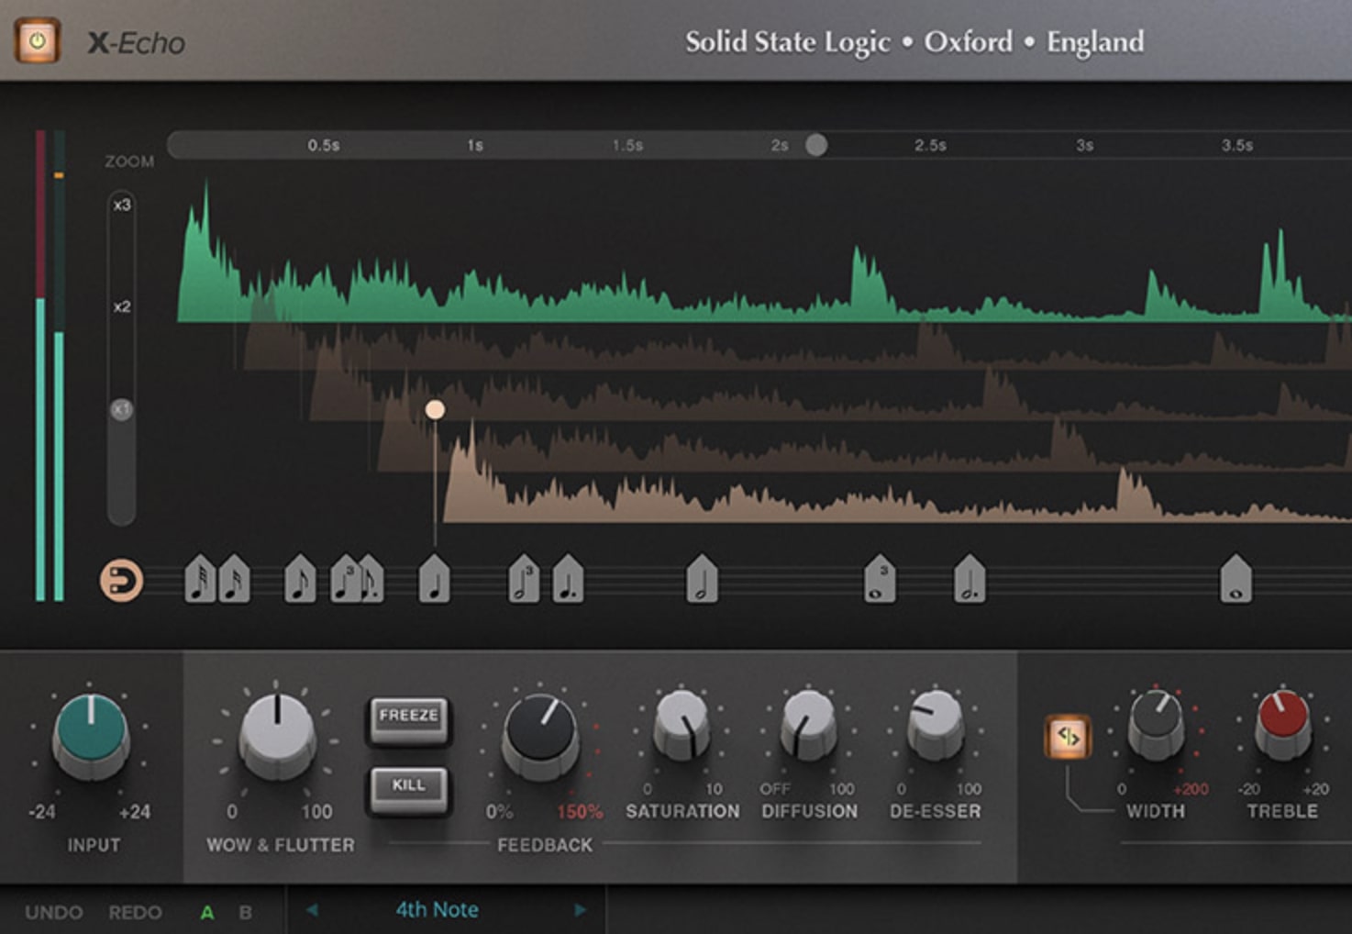The image size is (1352, 934).
Task: Toggle the X-Echo plugin power button
Action: coord(37,41)
